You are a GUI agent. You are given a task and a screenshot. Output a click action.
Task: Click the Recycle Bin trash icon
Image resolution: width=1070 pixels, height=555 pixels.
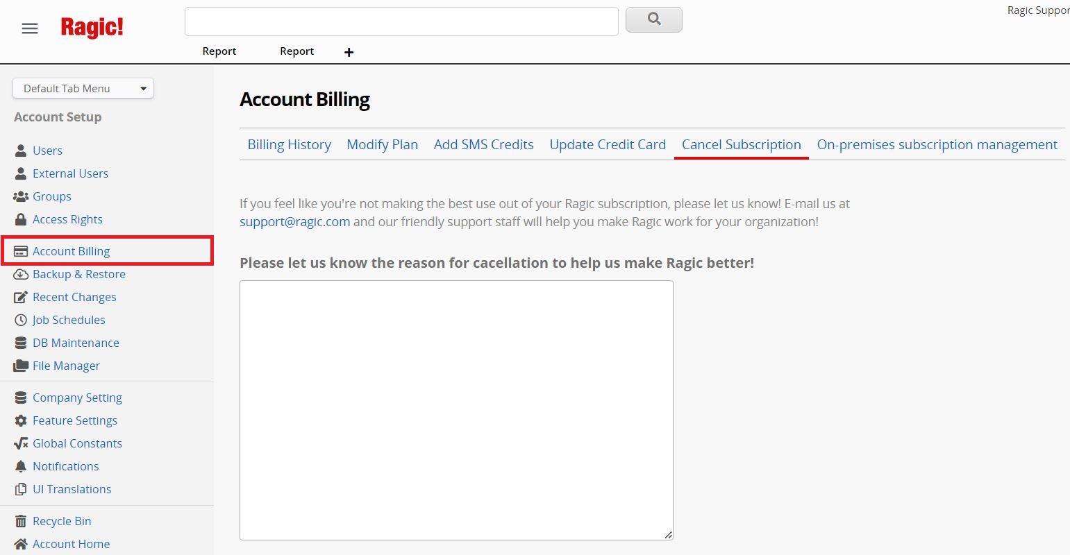(21, 521)
